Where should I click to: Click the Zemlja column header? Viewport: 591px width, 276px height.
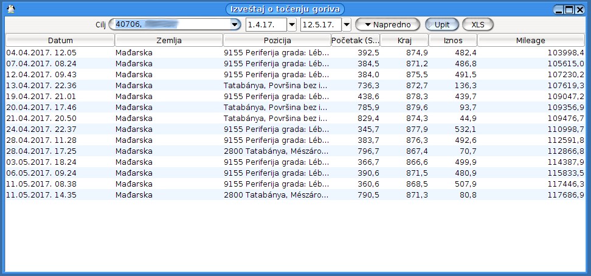click(168, 40)
